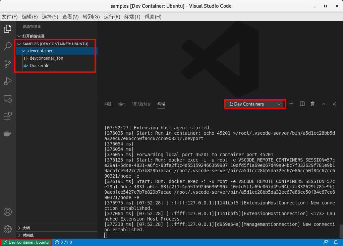The height and width of the screenshot is (246, 343).
Task: Open the Docker view whale icon
Action: point(8,133)
